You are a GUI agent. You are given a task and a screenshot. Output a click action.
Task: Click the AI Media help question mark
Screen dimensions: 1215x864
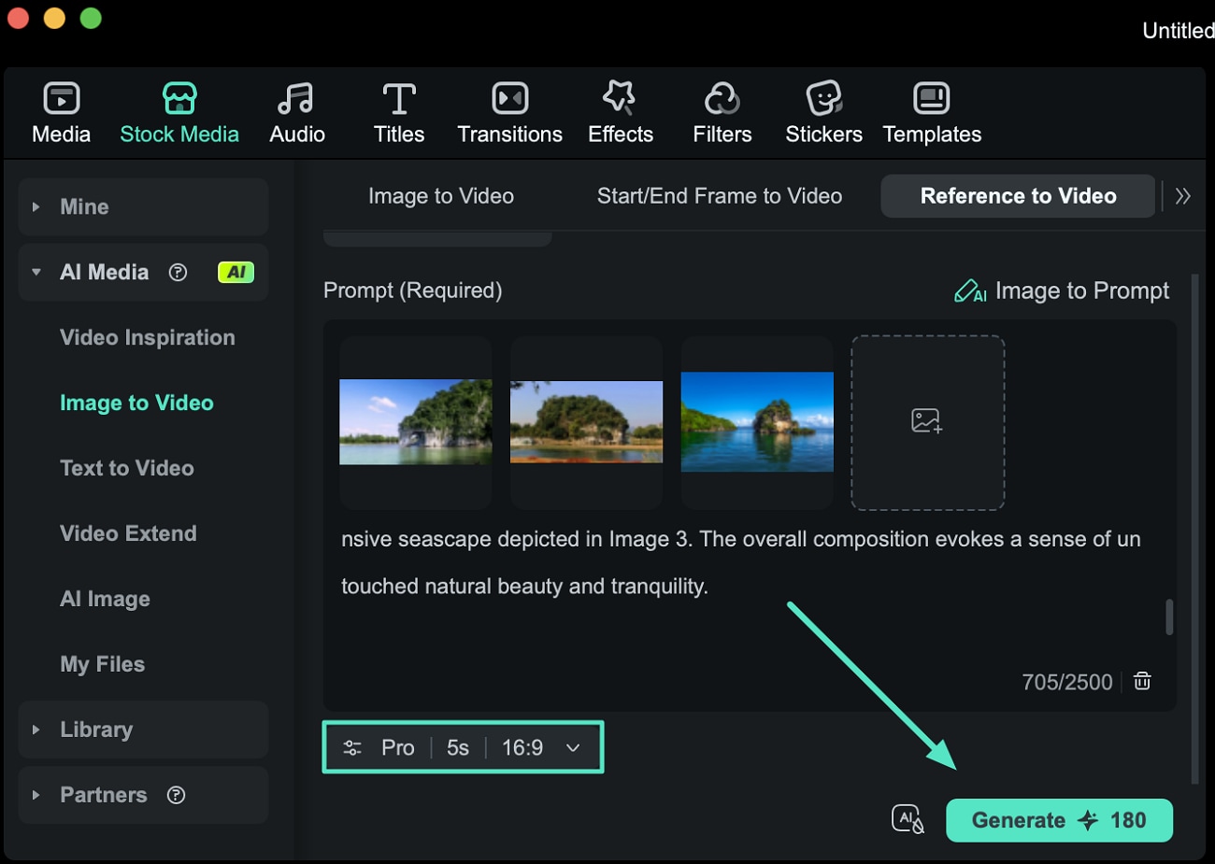pyautogui.click(x=178, y=272)
